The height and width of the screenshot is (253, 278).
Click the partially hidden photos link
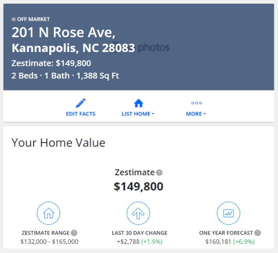[x=154, y=47]
